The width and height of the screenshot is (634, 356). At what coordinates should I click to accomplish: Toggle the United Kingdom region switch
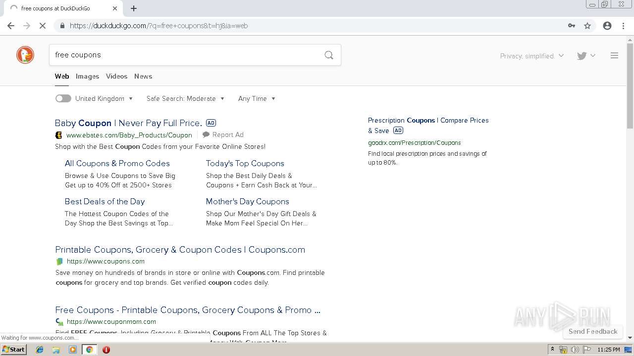click(63, 98)
